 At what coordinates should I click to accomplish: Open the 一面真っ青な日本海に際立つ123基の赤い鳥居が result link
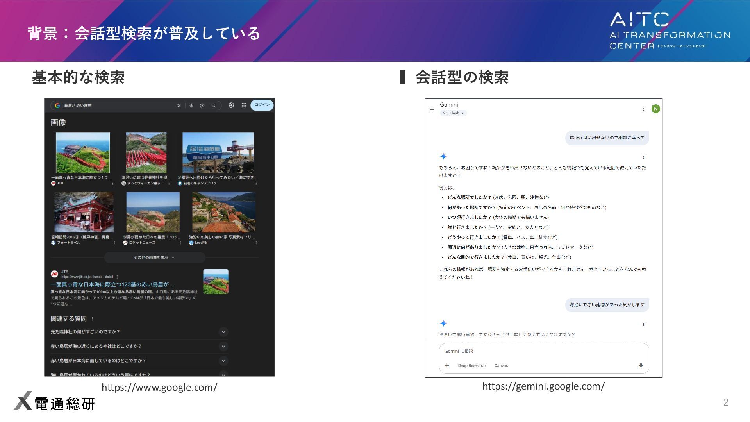[x=112, y=284]
